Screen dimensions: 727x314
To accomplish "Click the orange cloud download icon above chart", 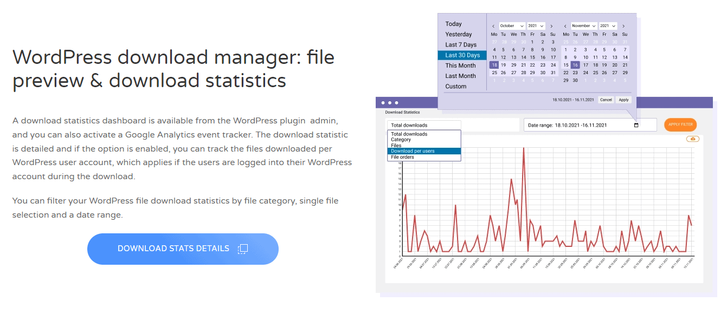I will pos(692,139).
